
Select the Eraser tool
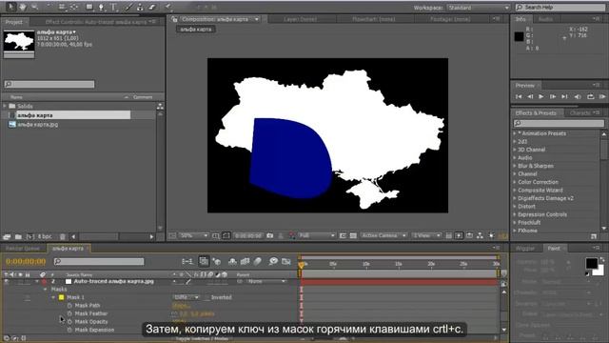152,7
